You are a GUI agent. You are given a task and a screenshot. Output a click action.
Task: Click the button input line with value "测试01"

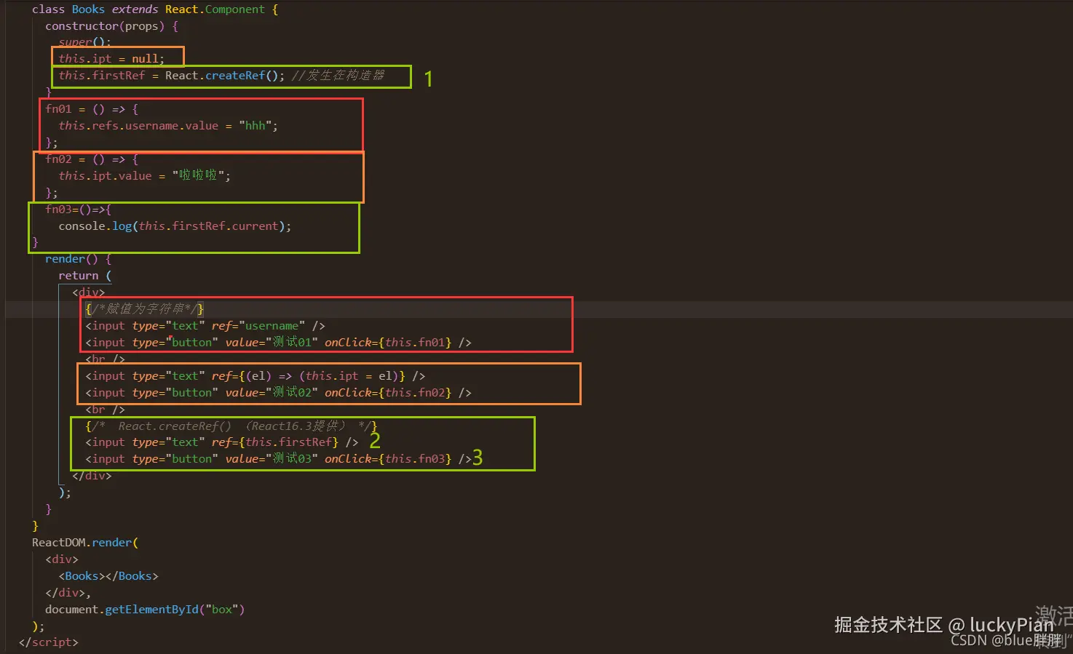278,343
